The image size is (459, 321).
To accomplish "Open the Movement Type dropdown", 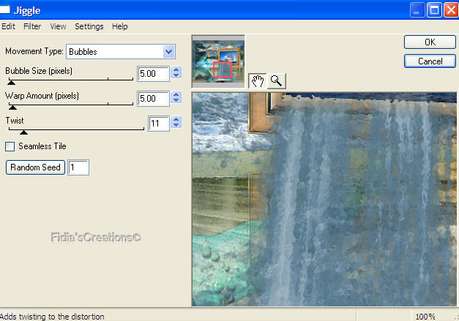I will coord(169,52).
